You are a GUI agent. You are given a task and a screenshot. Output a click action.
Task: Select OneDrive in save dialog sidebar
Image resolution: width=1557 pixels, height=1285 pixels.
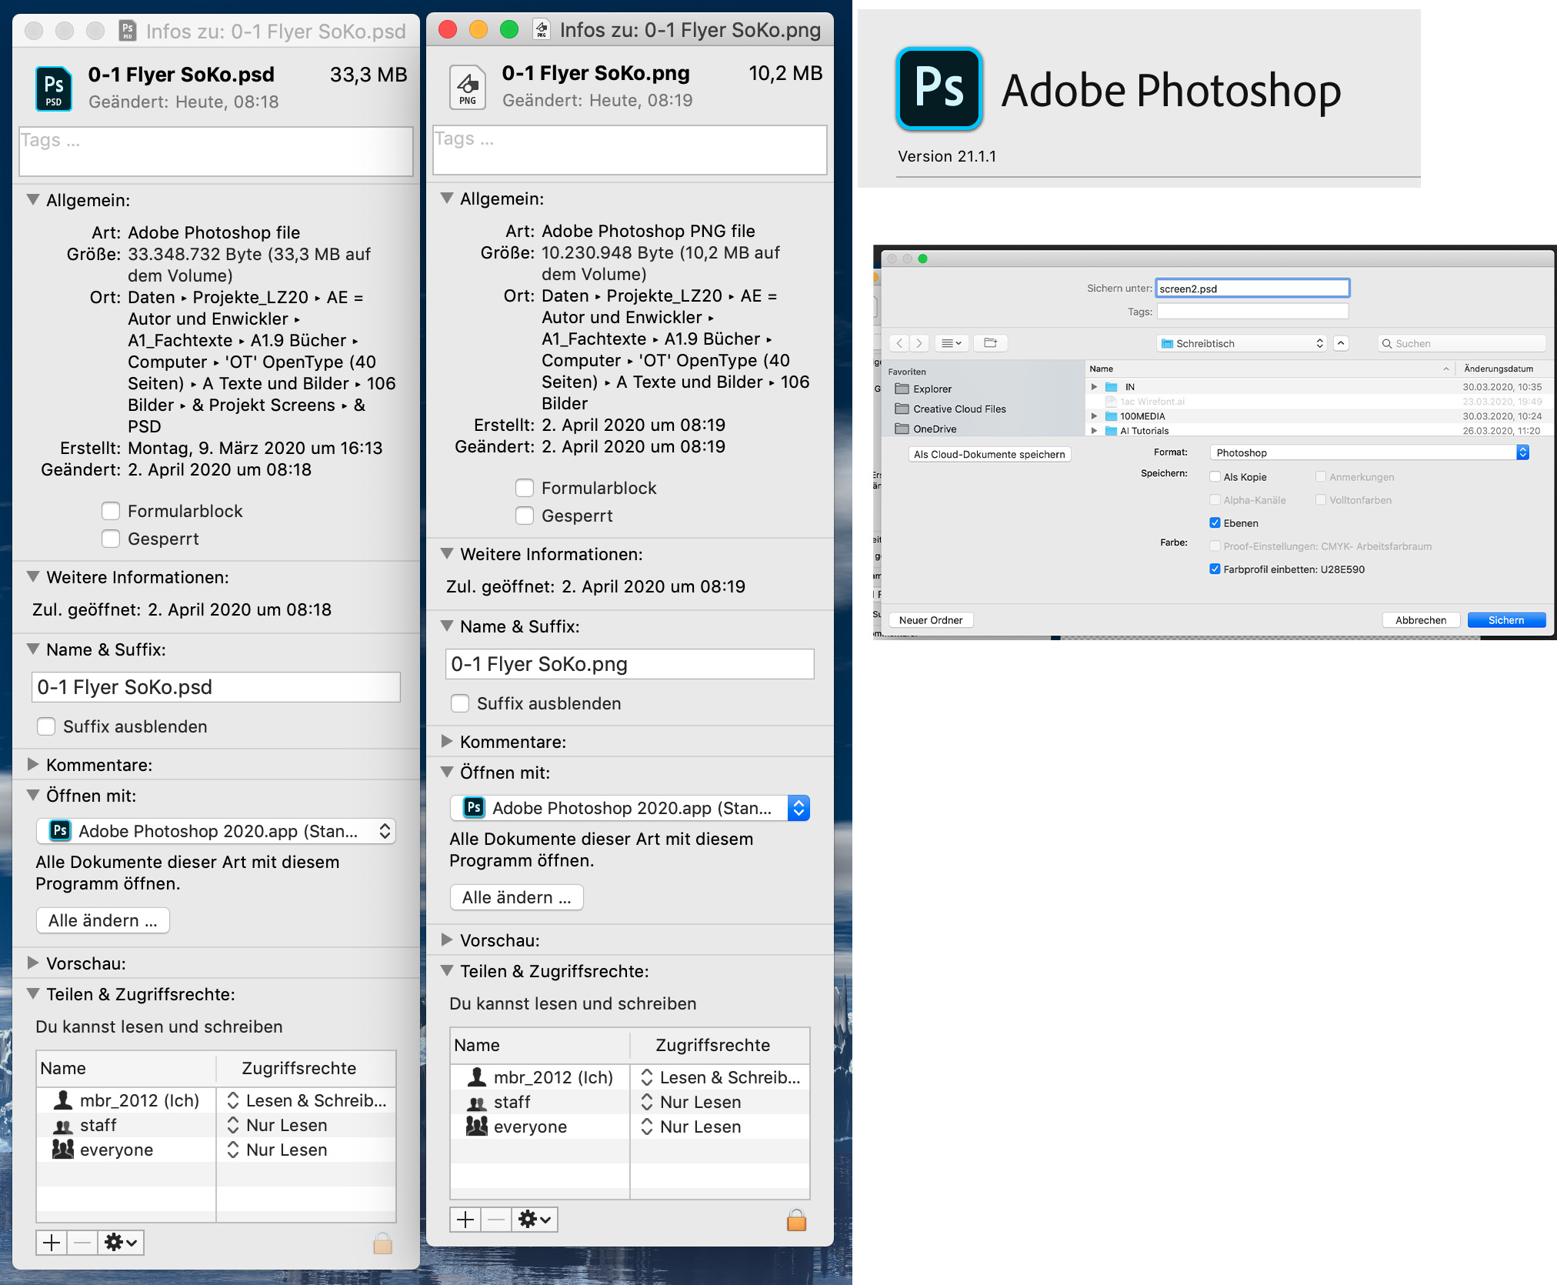coord(934,429)
